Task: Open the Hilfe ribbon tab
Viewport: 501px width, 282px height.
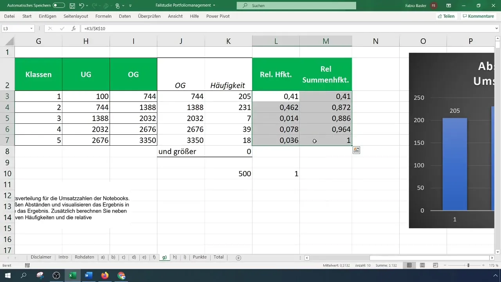Action: click(194, 16)
